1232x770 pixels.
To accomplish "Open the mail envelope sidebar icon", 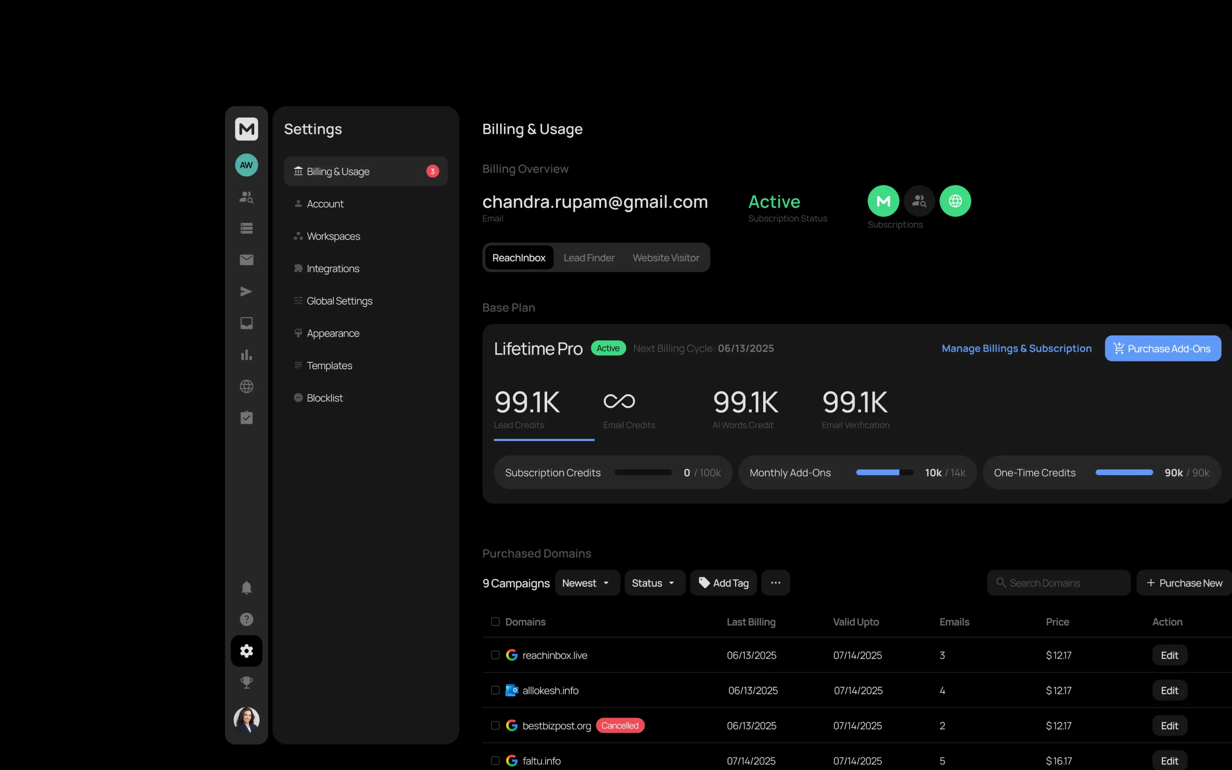I will click(246, 260).
